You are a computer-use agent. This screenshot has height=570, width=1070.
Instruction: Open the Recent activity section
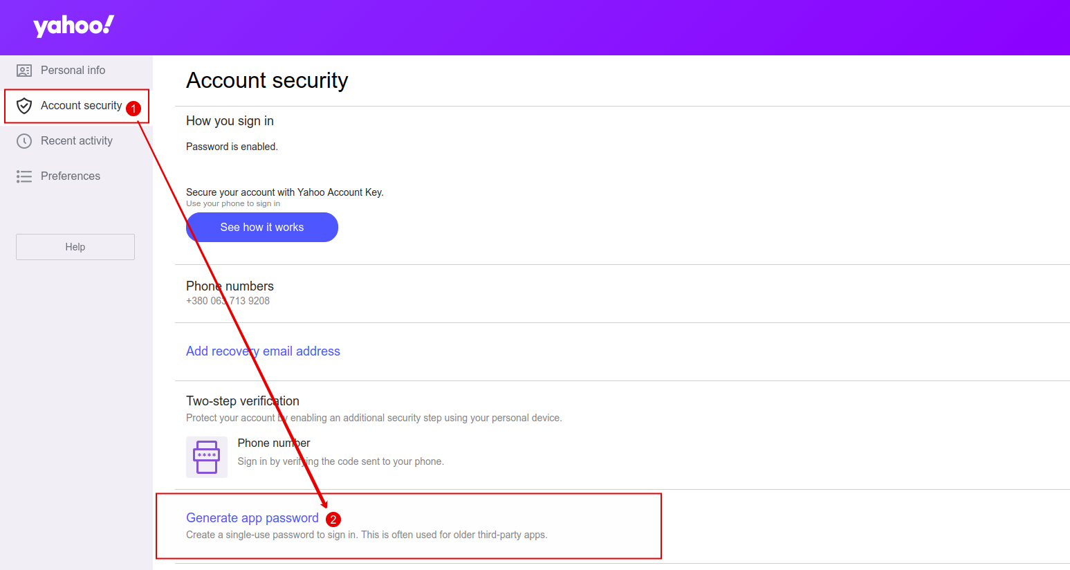point(77,140)
